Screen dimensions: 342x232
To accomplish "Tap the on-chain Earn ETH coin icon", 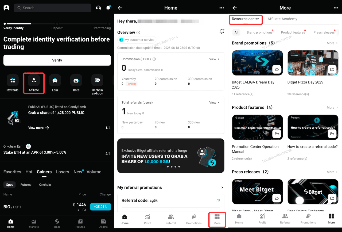I will pyautogui.click(x=28, y=146).
